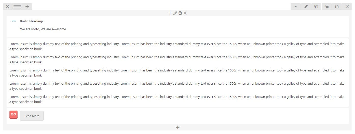Open the row column layout icon
This screenshot has height=134, width=355.
17,7
